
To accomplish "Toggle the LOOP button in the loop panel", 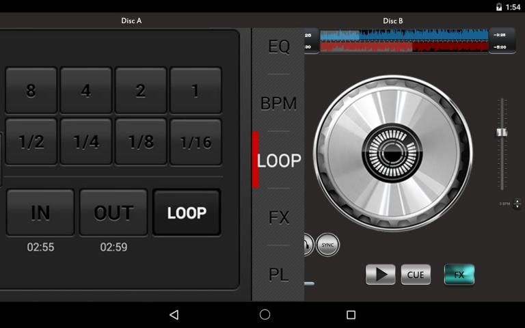I will 187,213.
